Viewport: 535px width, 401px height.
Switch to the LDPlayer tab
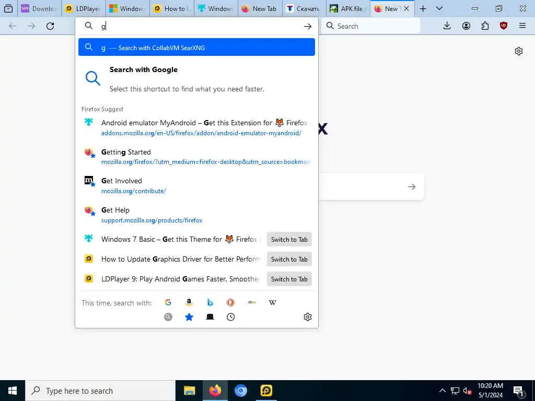[84, 8]
